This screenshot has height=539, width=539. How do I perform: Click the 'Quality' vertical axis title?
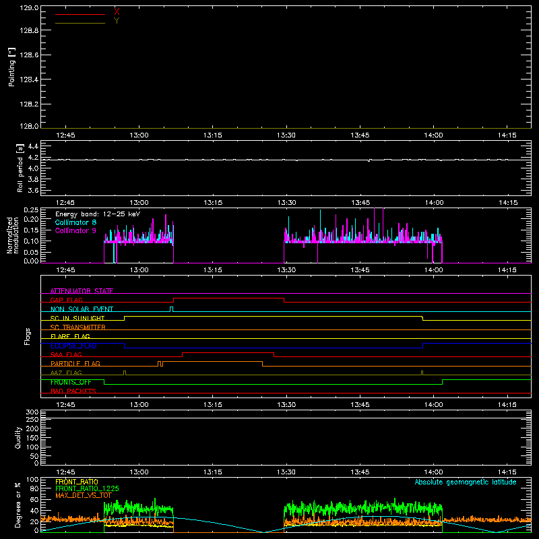click(x=18, y=437)
